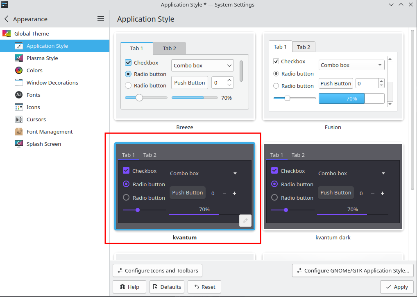
Task: Switch to Tab 2 in Fusion preview
Action: pyautogui.click(x=304, y=47)
